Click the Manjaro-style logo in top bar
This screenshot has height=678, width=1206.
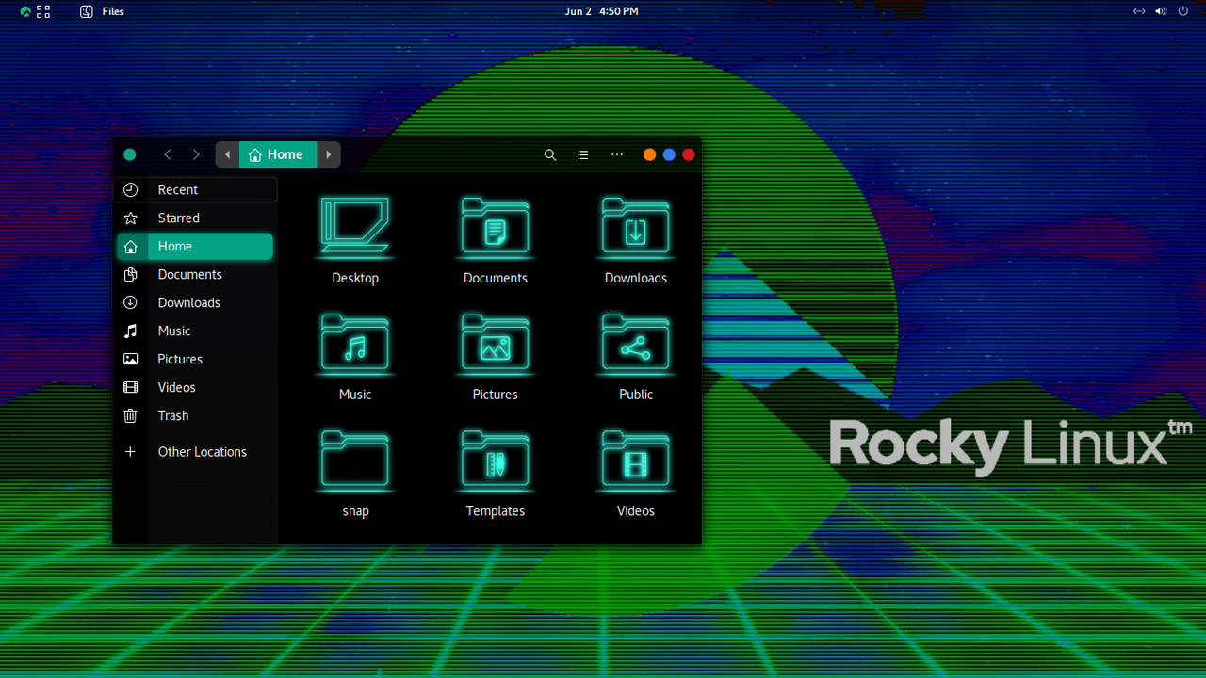coord(25,11)
